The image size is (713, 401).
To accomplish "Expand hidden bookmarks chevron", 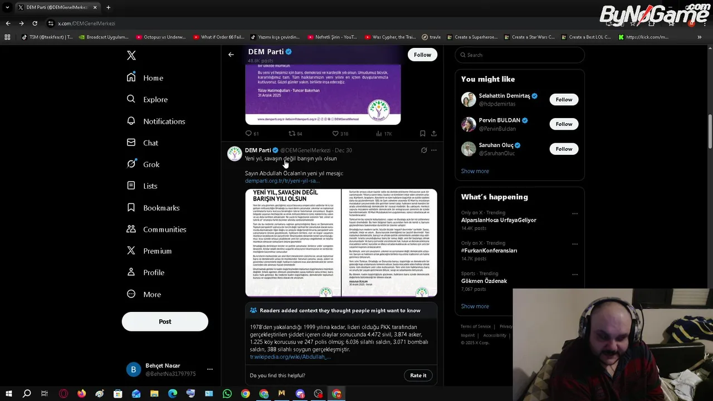I will tap(700, 37).
